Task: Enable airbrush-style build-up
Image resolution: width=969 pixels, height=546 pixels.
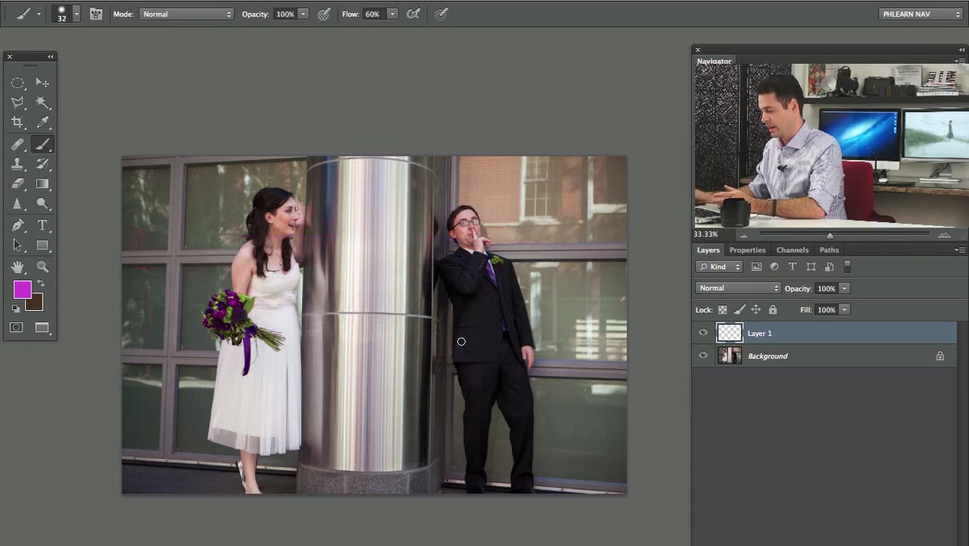Action: [413, 14]
